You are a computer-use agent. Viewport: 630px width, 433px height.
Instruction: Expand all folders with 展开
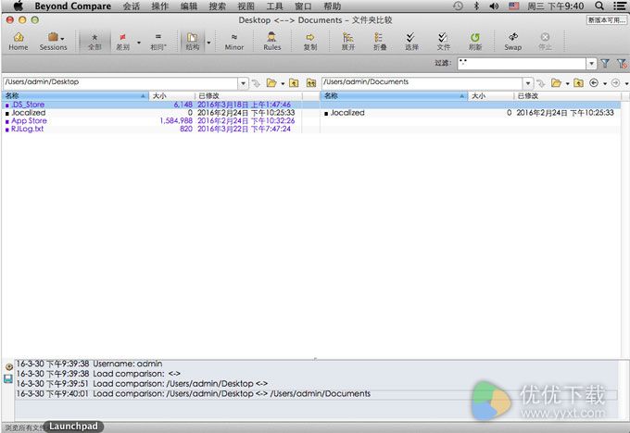348,42
